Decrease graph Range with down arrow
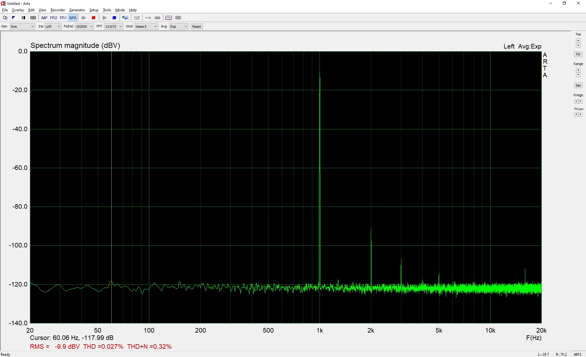 point(578,75)
